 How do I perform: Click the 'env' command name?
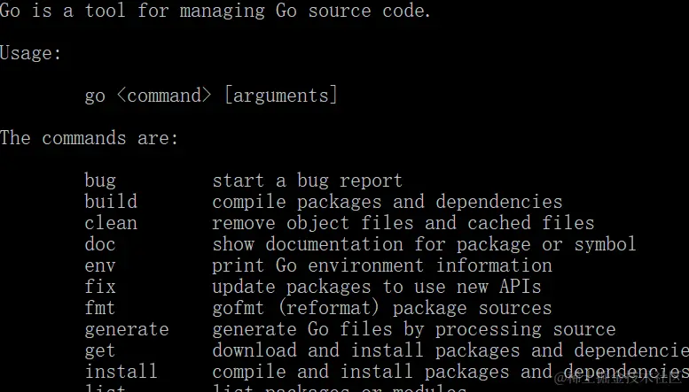pyautogui.click(x=100, y=265)
